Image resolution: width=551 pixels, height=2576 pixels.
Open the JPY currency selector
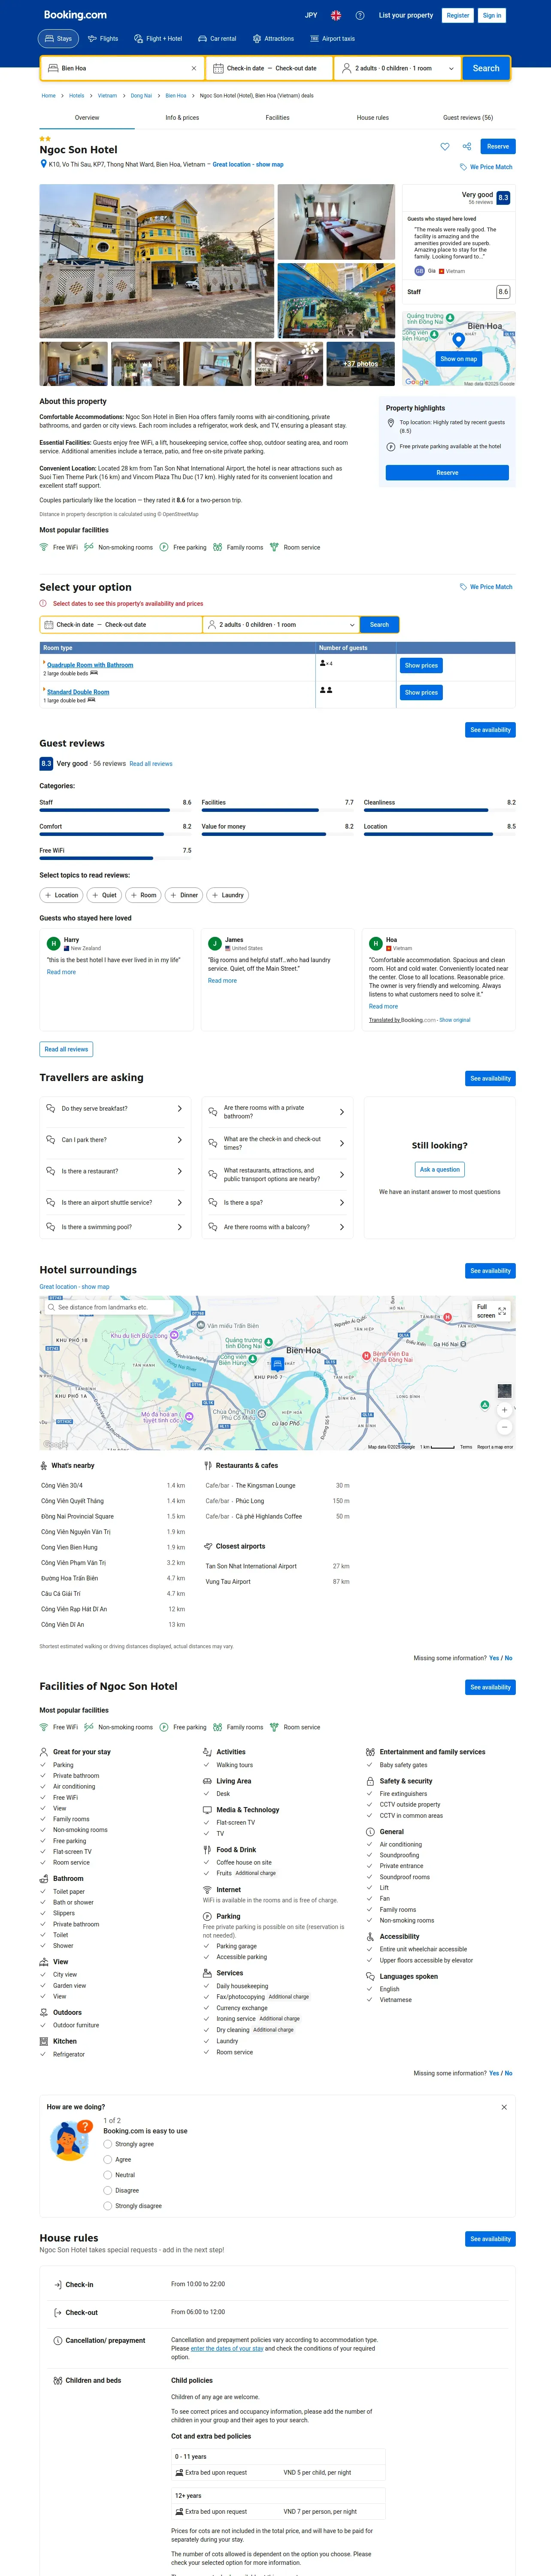point(311,15)
